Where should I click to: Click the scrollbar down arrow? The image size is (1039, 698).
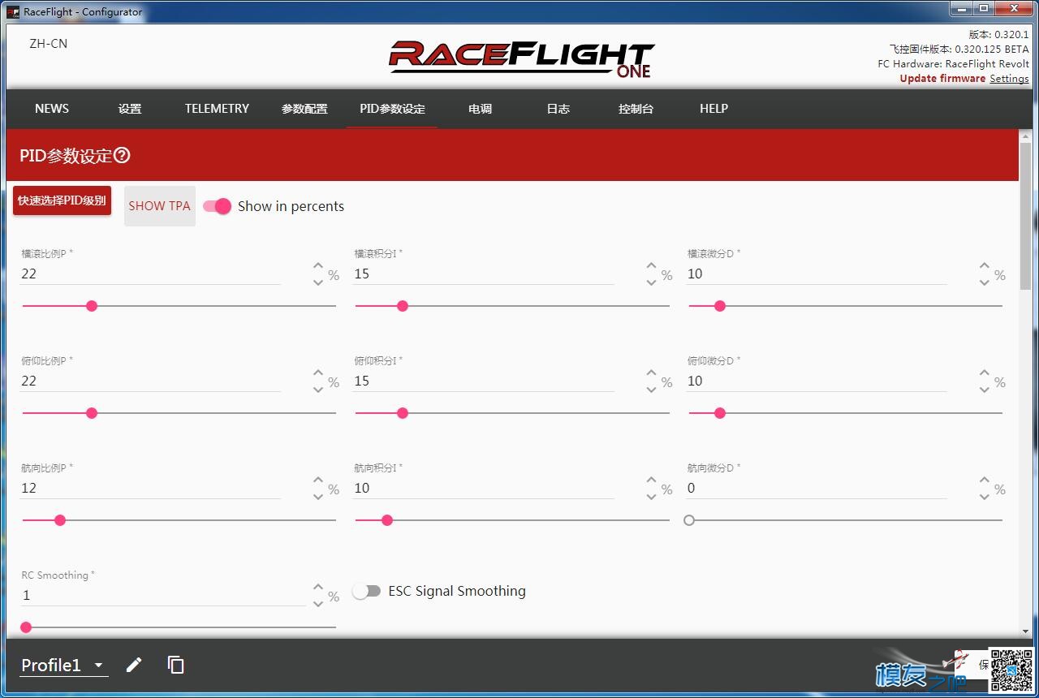[1025, 631]
